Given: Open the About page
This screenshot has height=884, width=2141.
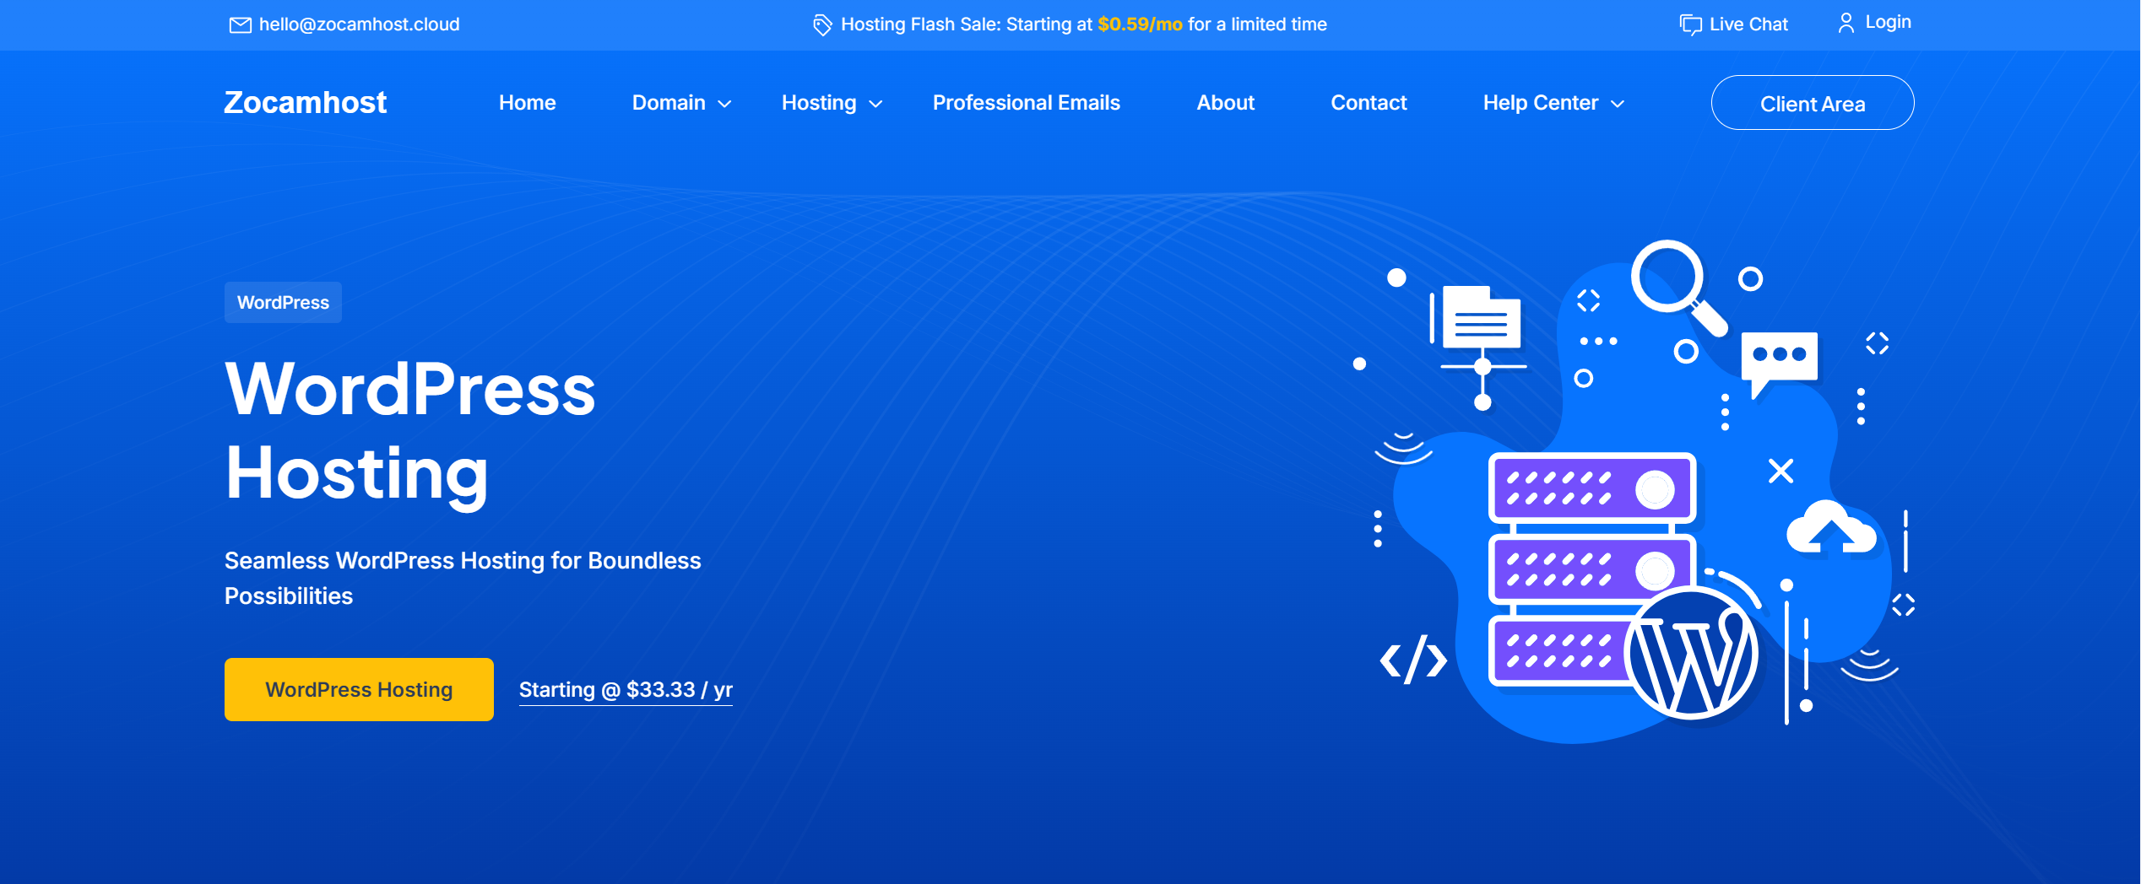Looking at the screenshot, I should click(x=1225, y=103).
